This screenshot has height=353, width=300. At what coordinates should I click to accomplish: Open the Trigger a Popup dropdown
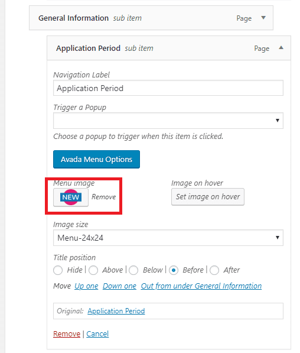(x=168, y=121)
